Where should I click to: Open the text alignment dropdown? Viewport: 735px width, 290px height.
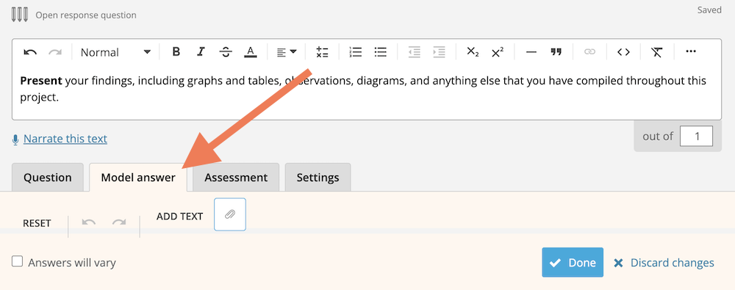point(287,52)
